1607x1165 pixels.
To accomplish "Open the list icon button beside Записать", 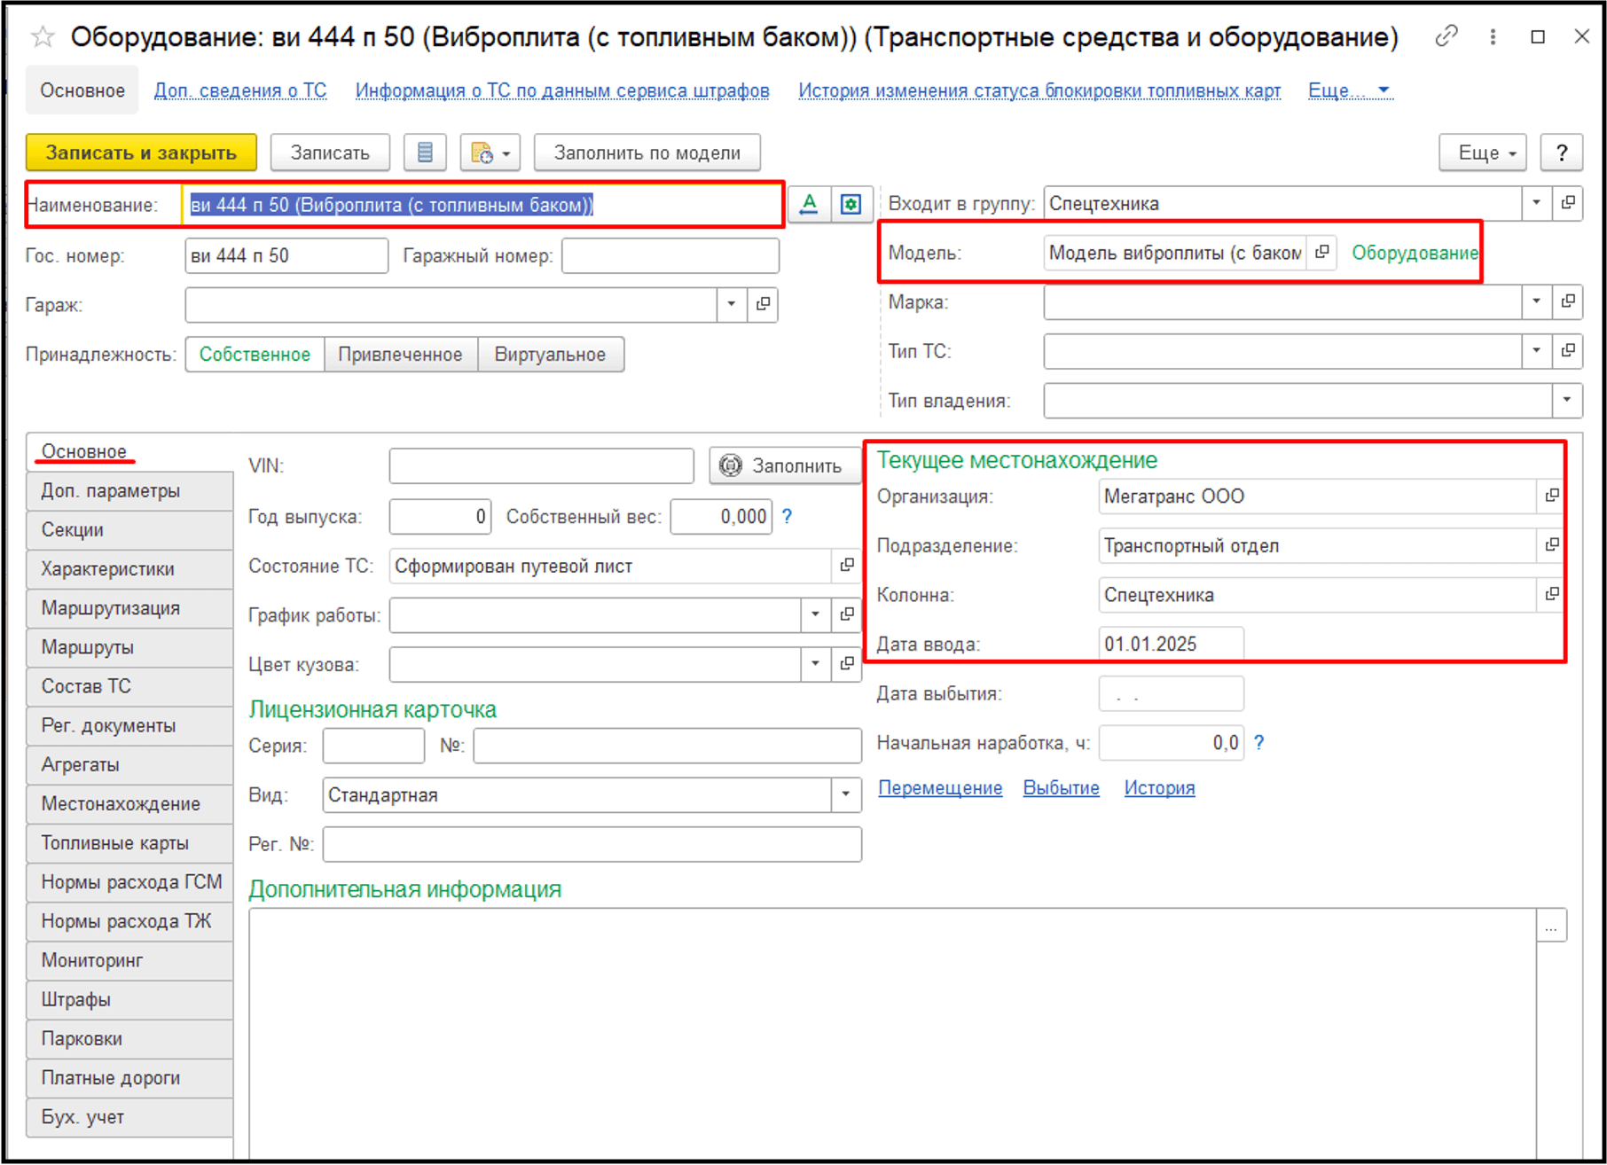I will tap(425, 152).
